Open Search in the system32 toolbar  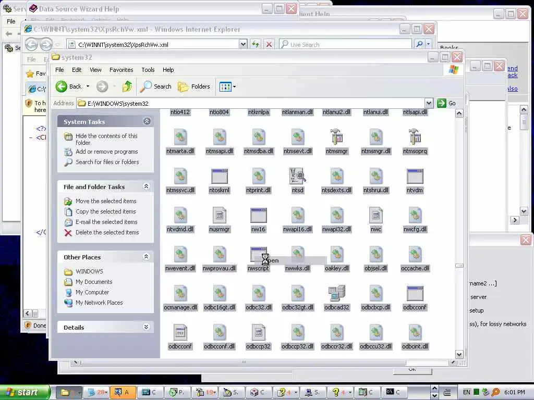coord(155,86)
